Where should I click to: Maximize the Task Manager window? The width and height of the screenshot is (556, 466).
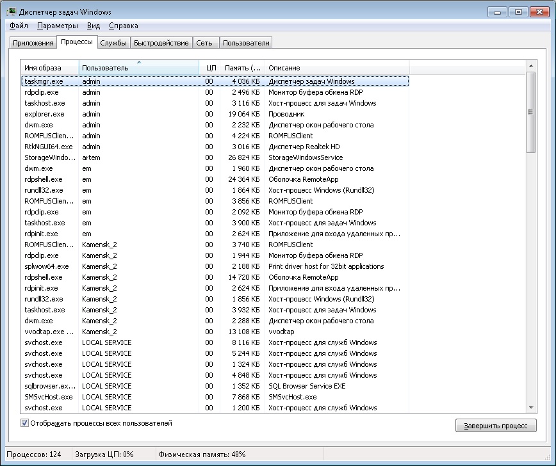(519, 11)
